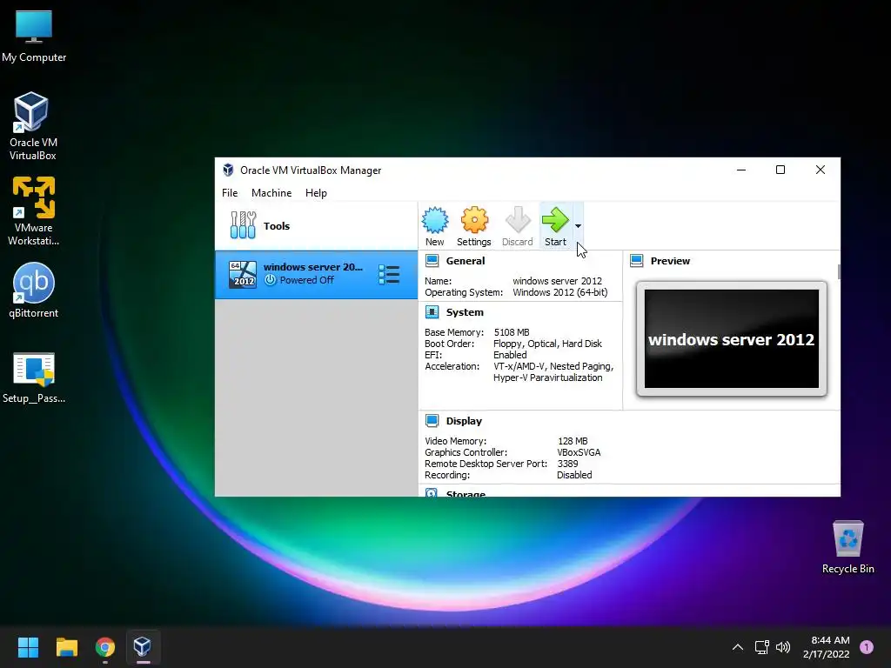Viewport: 891px width, 668px height.
Task: Click Operating System value Windows 2012 (64-bit)
Action: click(x=560, y=292)
